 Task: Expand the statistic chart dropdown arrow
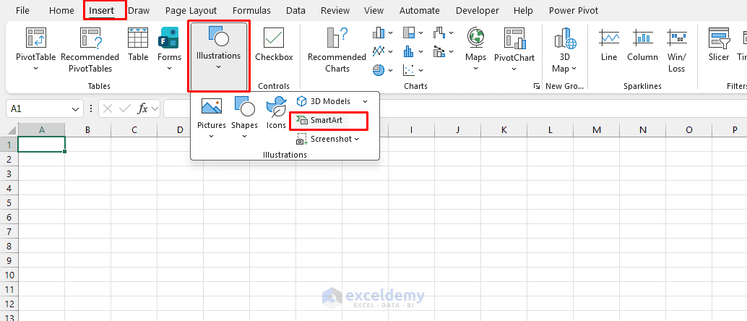click(x=420, y=51)
